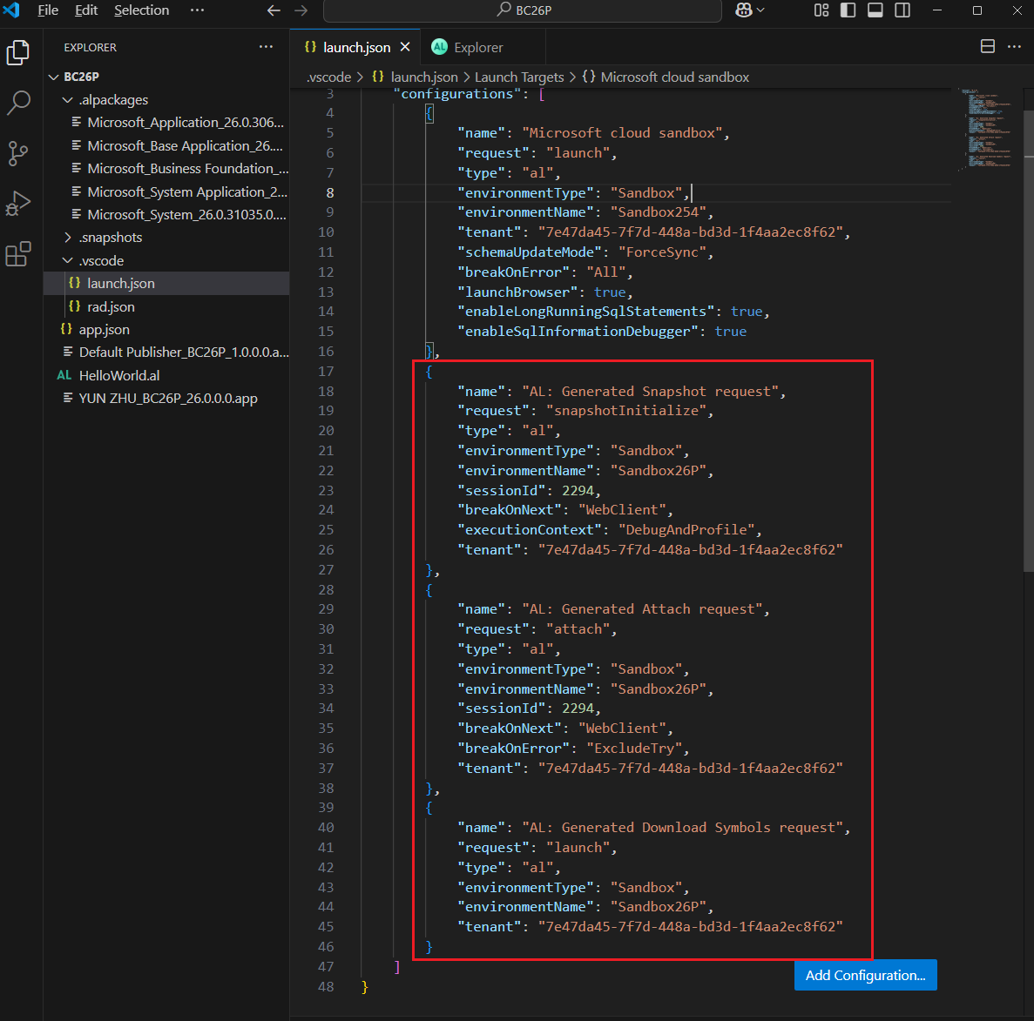Open the Run and Debug view
1034x1021 pixels.
pyautogui.click(x=18, y=203)
